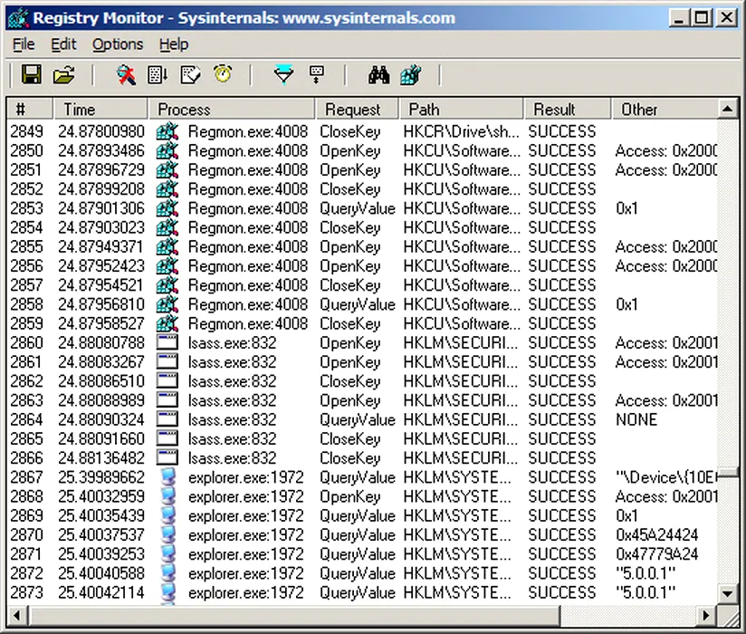Click the Time column header
This screenshot has width=746, height=634.
tap(100, 110)
